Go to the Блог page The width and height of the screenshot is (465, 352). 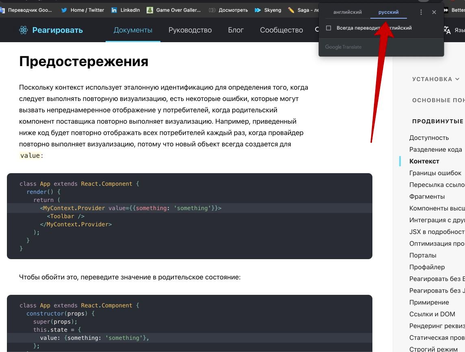pyautogui.click(x=236, y=30)
